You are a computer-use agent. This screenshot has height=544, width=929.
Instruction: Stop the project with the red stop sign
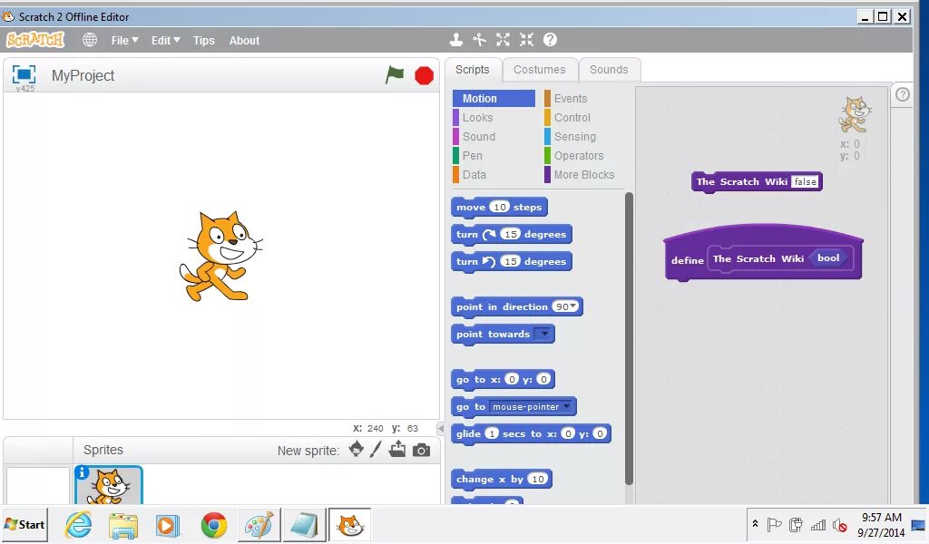[x=425, y=76]
